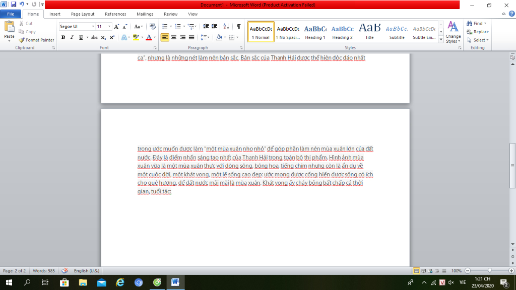The width and height of the screenshot is (516, 290).
Task: Click the Save icon in quick access toolbar
Action: click(14, 5)
